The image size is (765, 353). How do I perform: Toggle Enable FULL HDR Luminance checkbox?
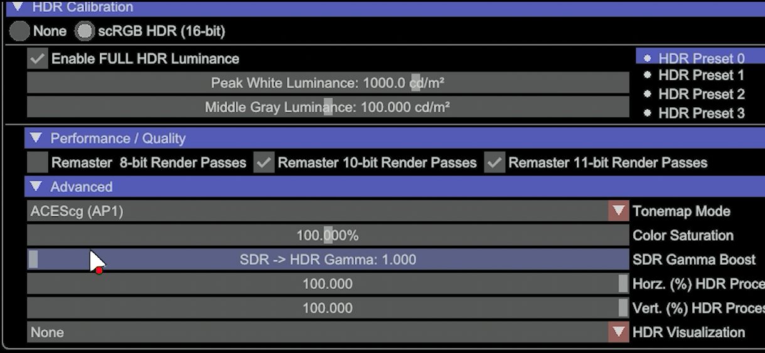[x=38, y=59]
